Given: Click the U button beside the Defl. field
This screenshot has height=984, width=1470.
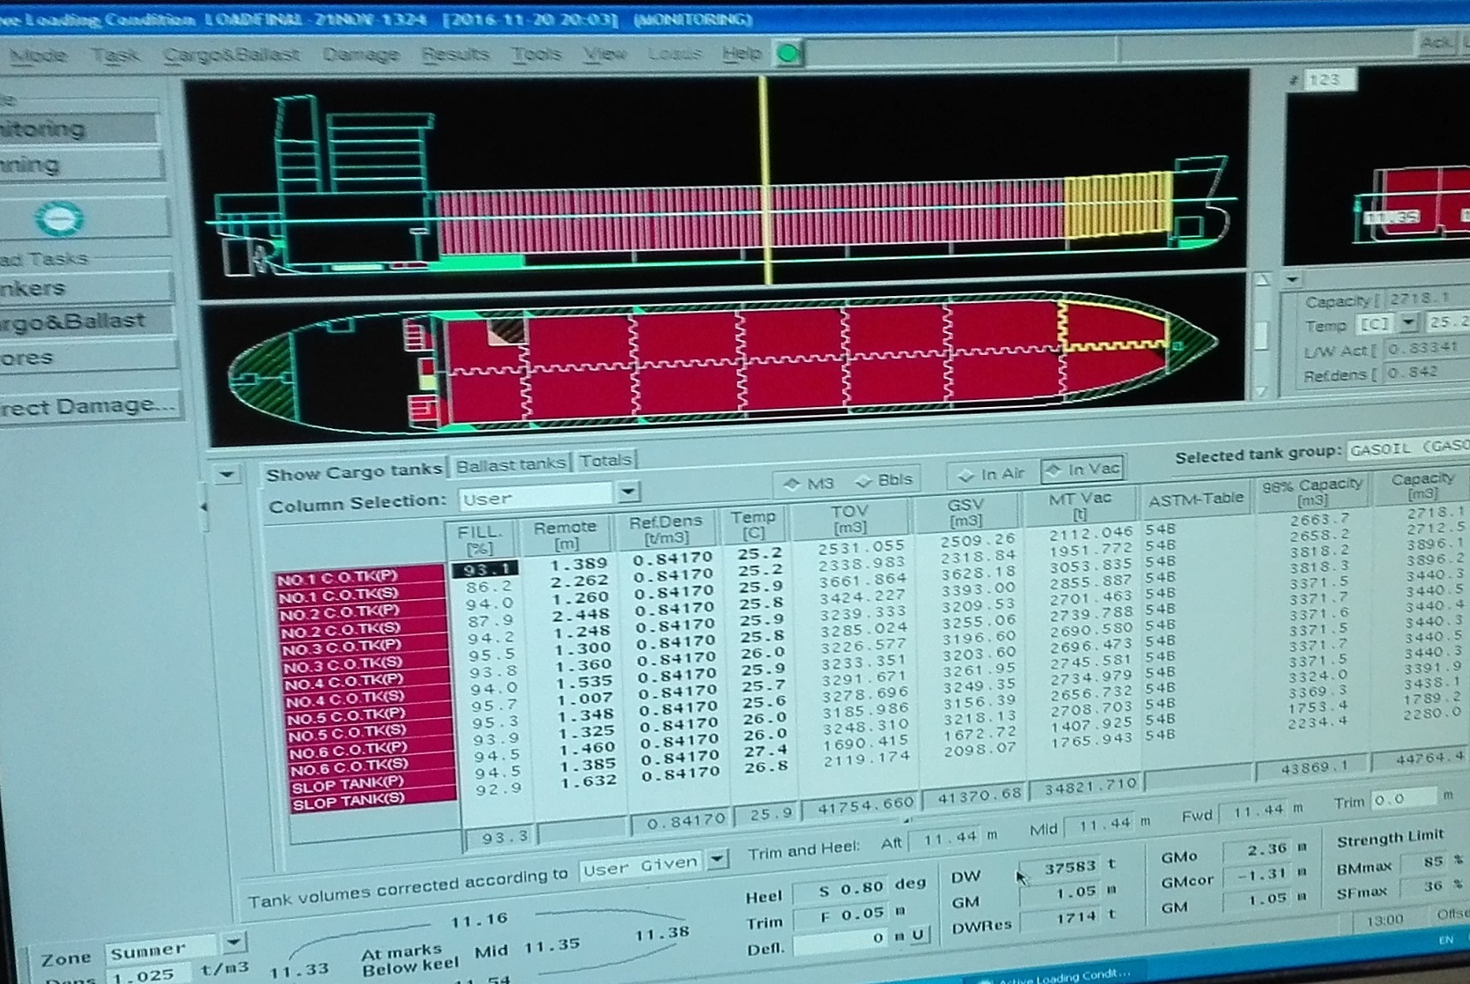Looking at the screenshot, I should (919, 936).
